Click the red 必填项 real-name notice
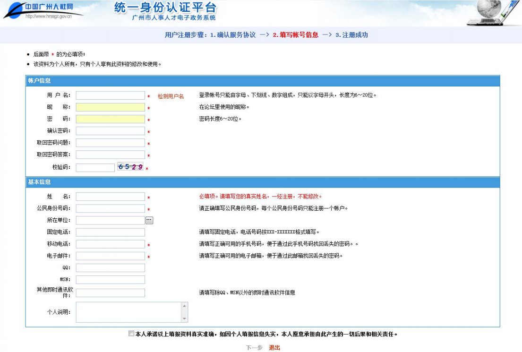 260,197
